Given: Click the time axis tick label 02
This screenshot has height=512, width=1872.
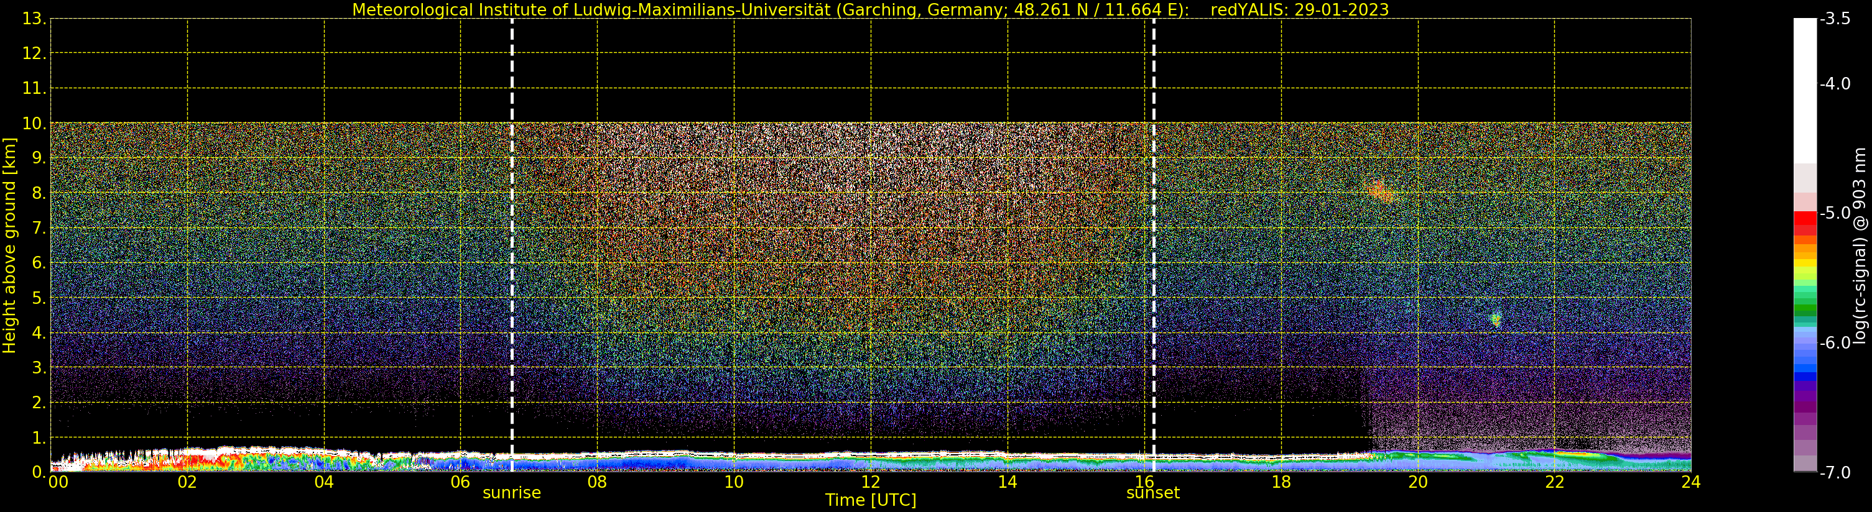Looking at the screenshot, I should point(187,482).
